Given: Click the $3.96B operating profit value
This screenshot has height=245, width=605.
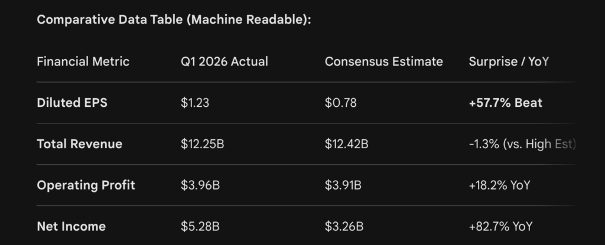Looking at the screenshot, I should [200, 185].
